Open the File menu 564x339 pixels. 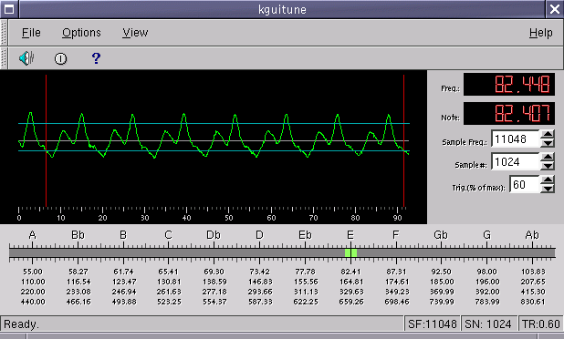(x=31, y=33)
